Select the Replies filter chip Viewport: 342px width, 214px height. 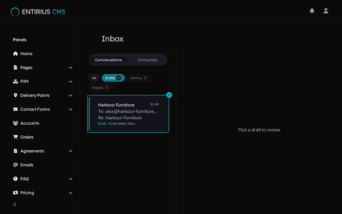[101, 87]
